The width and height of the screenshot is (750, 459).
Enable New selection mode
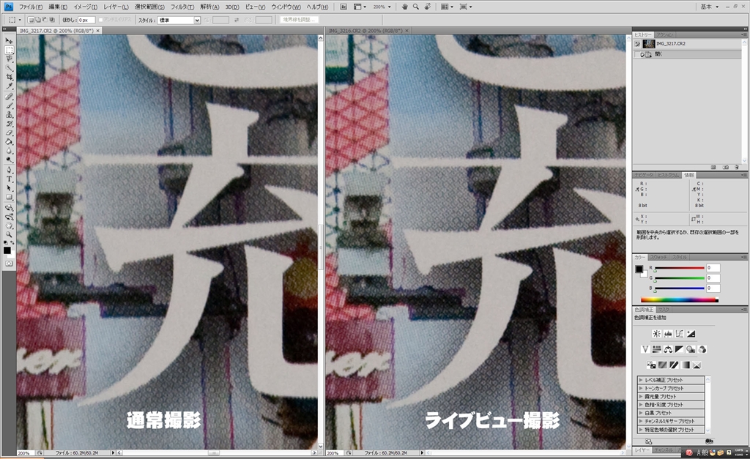point(31,20)
